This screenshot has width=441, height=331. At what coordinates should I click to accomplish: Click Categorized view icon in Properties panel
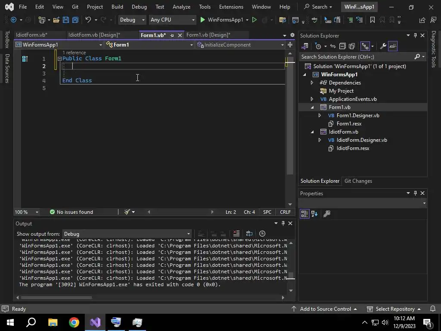coord(304,214)
